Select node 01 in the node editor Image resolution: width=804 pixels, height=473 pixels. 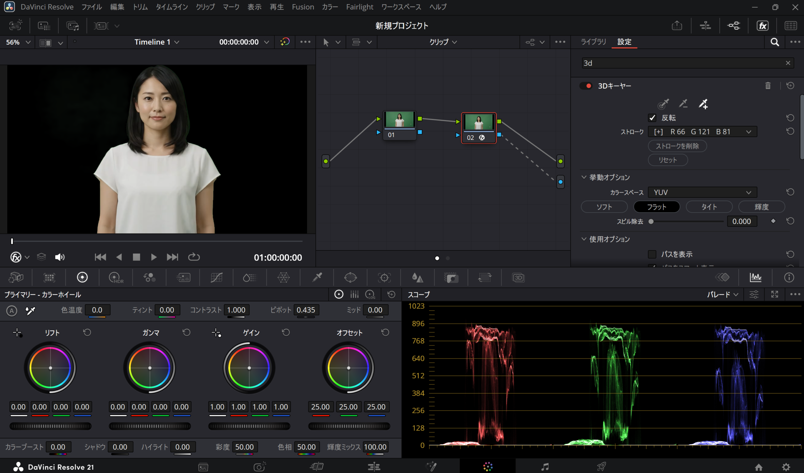[x=399, y=125]
